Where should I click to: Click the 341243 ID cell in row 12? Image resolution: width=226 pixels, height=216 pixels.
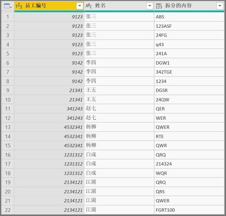49,118
